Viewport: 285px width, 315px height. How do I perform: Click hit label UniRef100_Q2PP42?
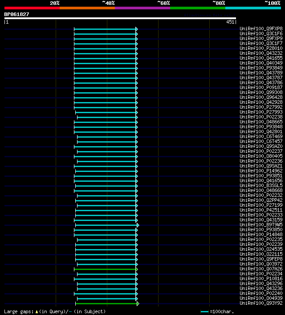[261, 200]
